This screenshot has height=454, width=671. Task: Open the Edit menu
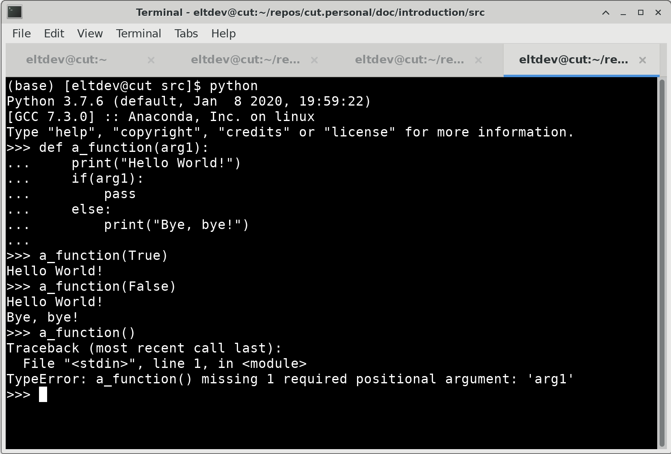coord(54,34)
